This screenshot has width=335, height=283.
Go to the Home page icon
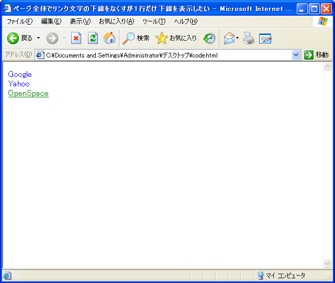(109, 38)
